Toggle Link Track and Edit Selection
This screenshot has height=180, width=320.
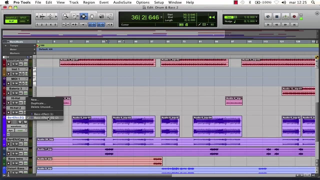(101, 24)
